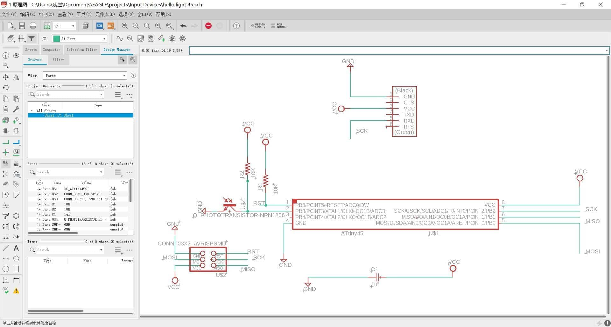Switch to the Selection Filter tab

82,50
